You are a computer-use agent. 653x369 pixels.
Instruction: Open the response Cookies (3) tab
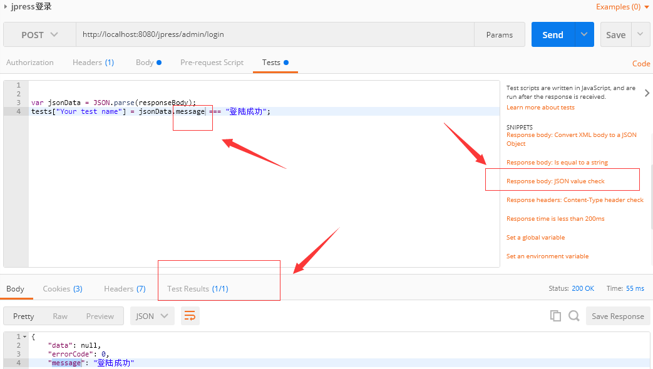[63, 289]
